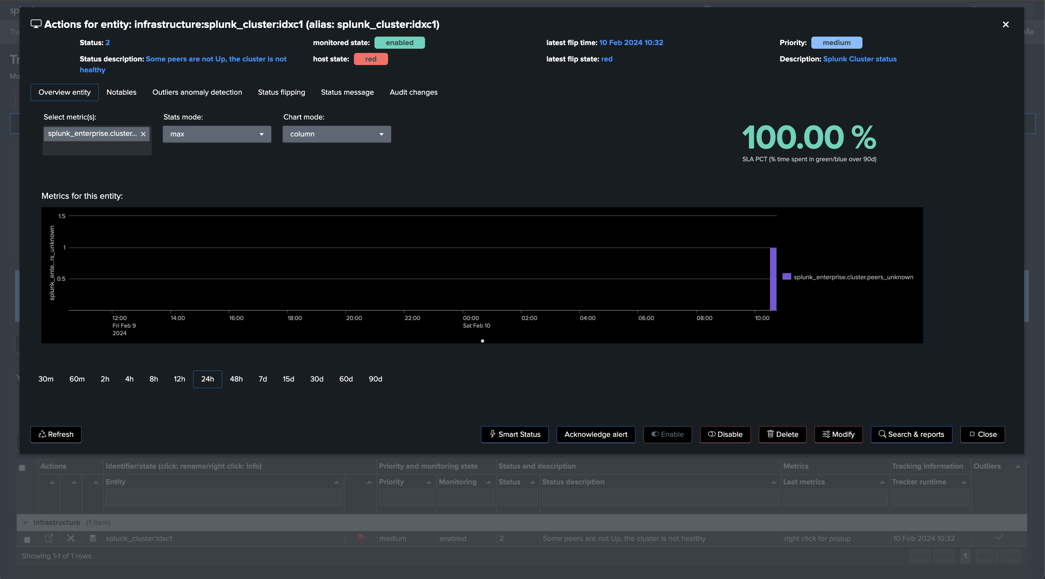
Task: Tick the header select-all checkbox in the table
Action: 22,468
